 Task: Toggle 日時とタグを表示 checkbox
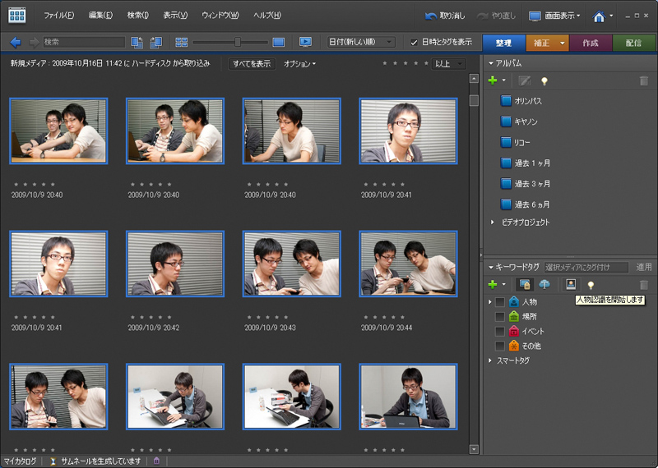click(414, 43)
